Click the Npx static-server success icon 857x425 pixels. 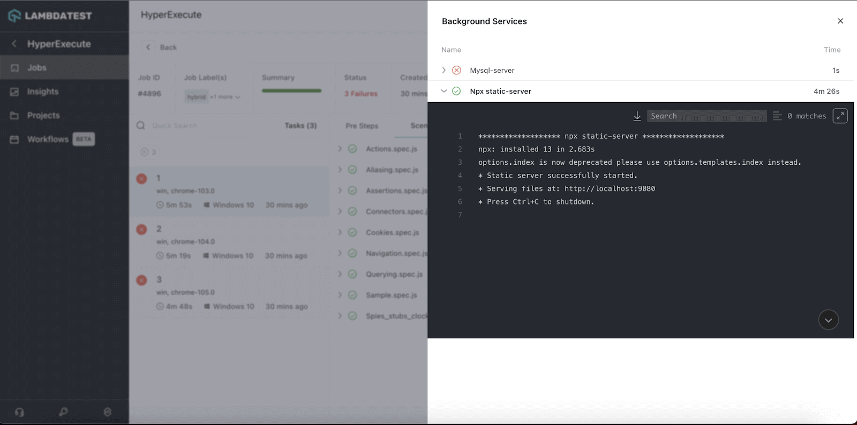click(456, 91)
